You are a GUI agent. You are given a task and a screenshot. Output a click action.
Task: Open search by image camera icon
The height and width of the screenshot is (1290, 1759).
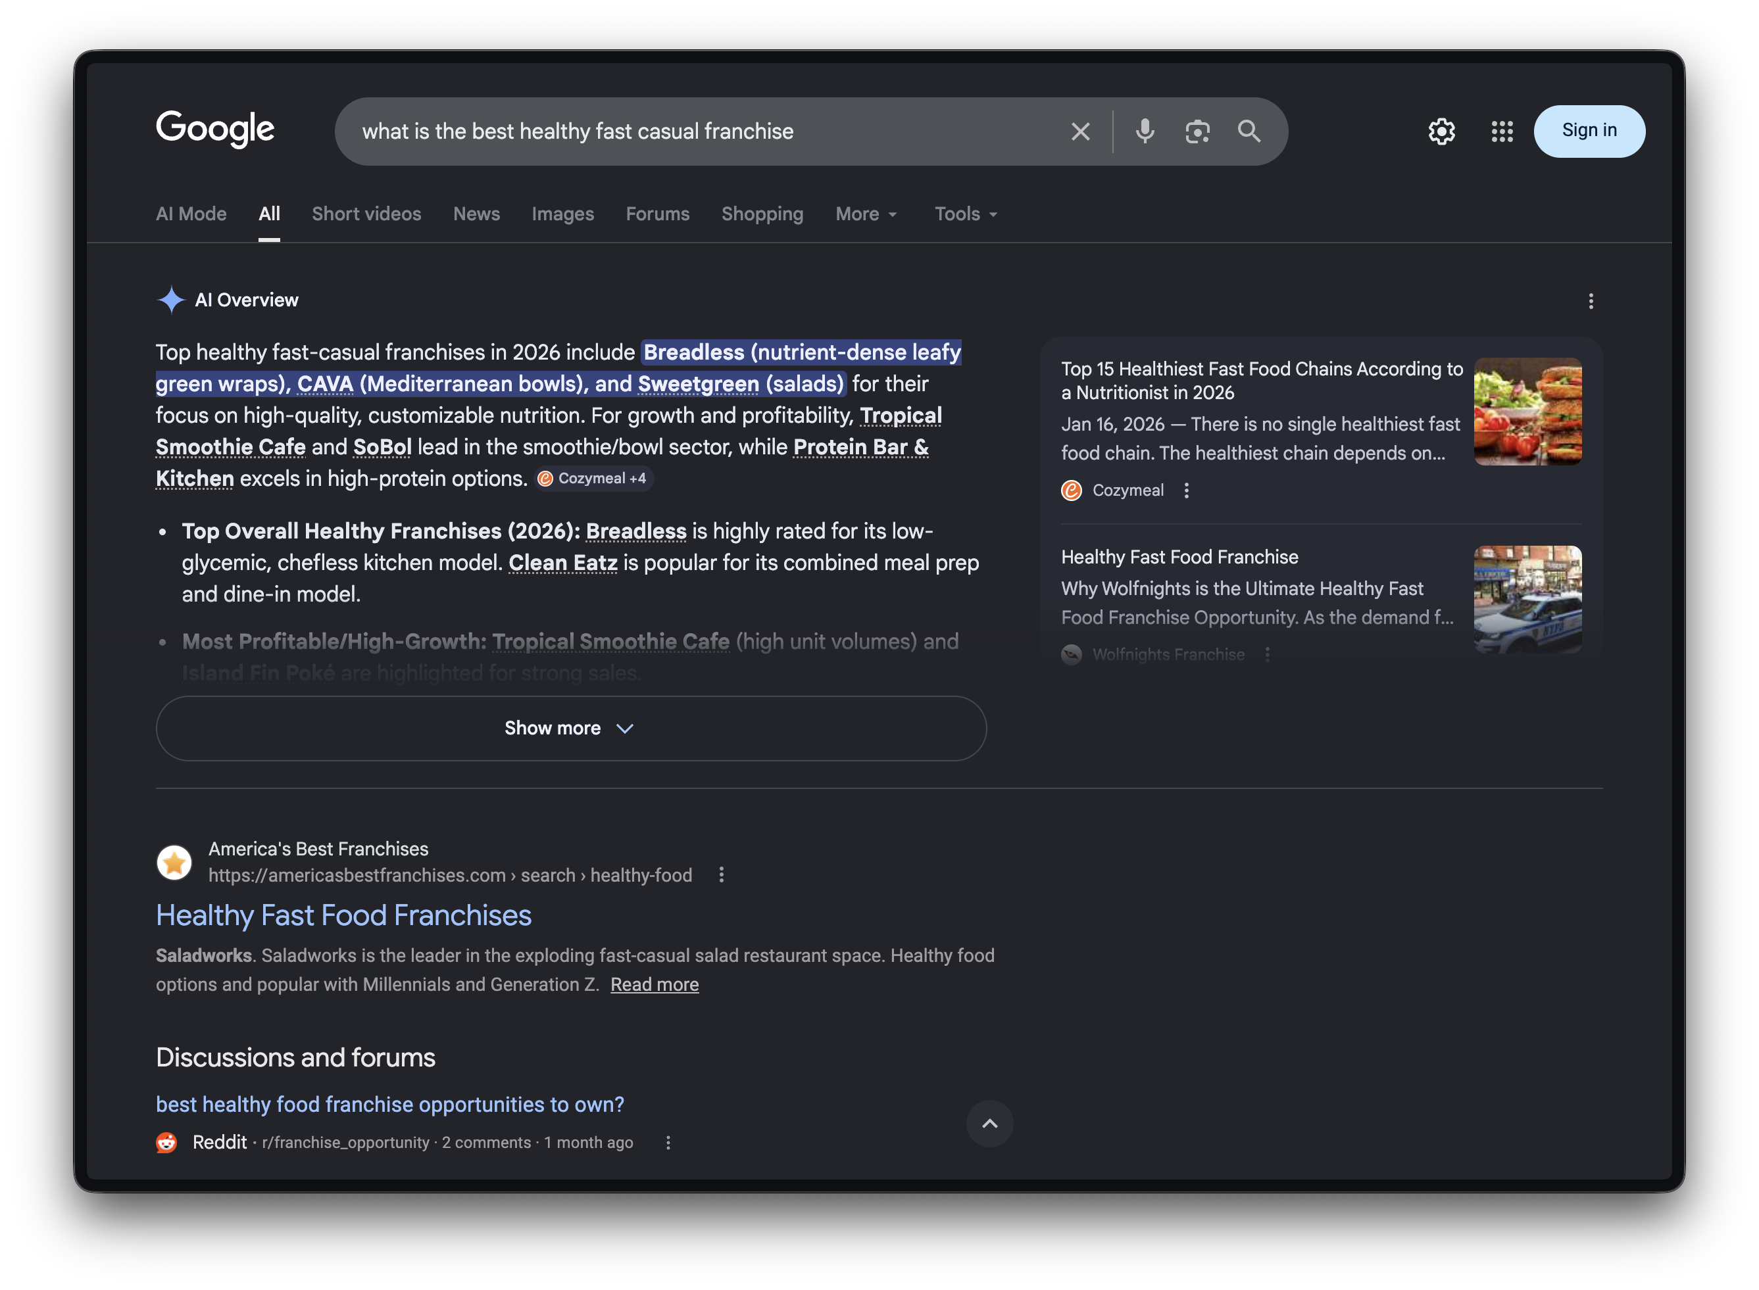click(1197, 131)
